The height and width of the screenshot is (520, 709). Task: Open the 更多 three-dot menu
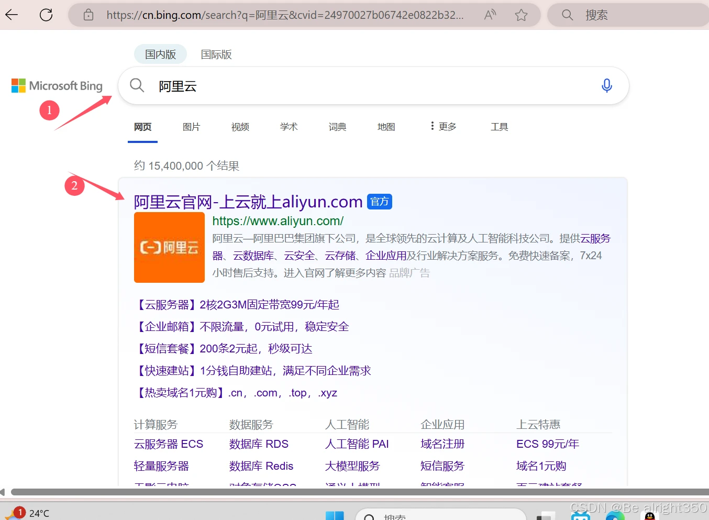(443, 126)
